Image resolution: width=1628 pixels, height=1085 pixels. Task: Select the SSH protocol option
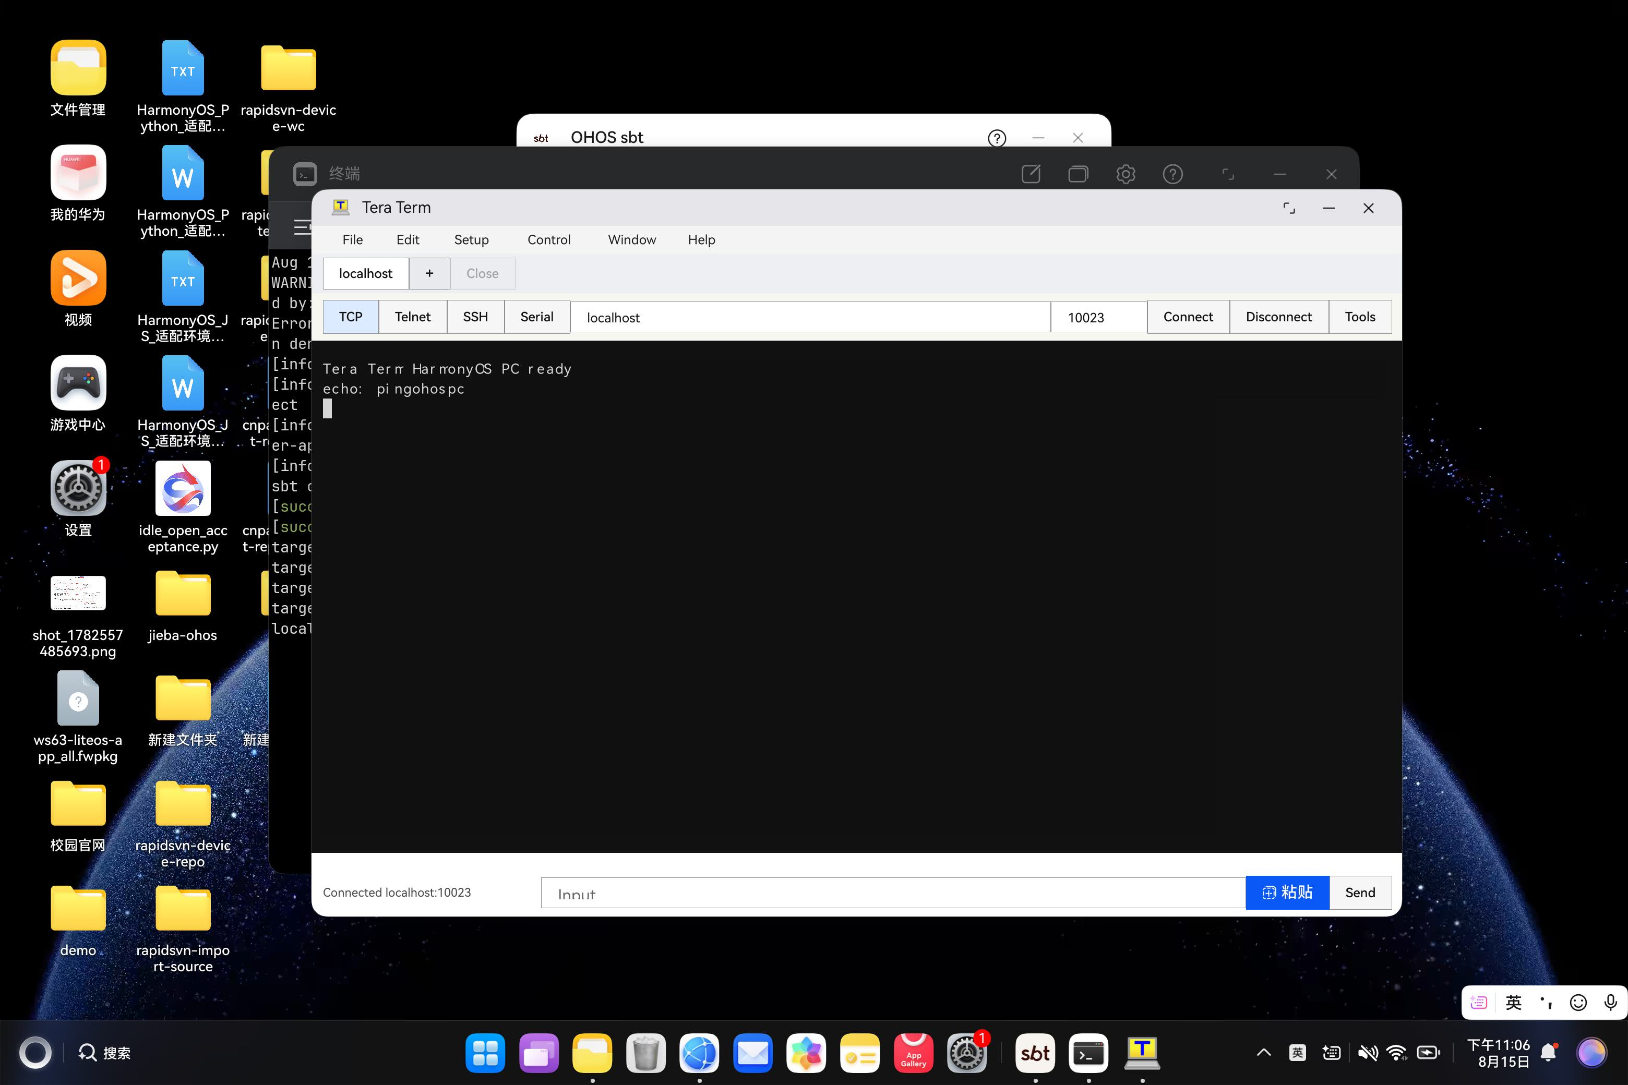coord(475,317)
